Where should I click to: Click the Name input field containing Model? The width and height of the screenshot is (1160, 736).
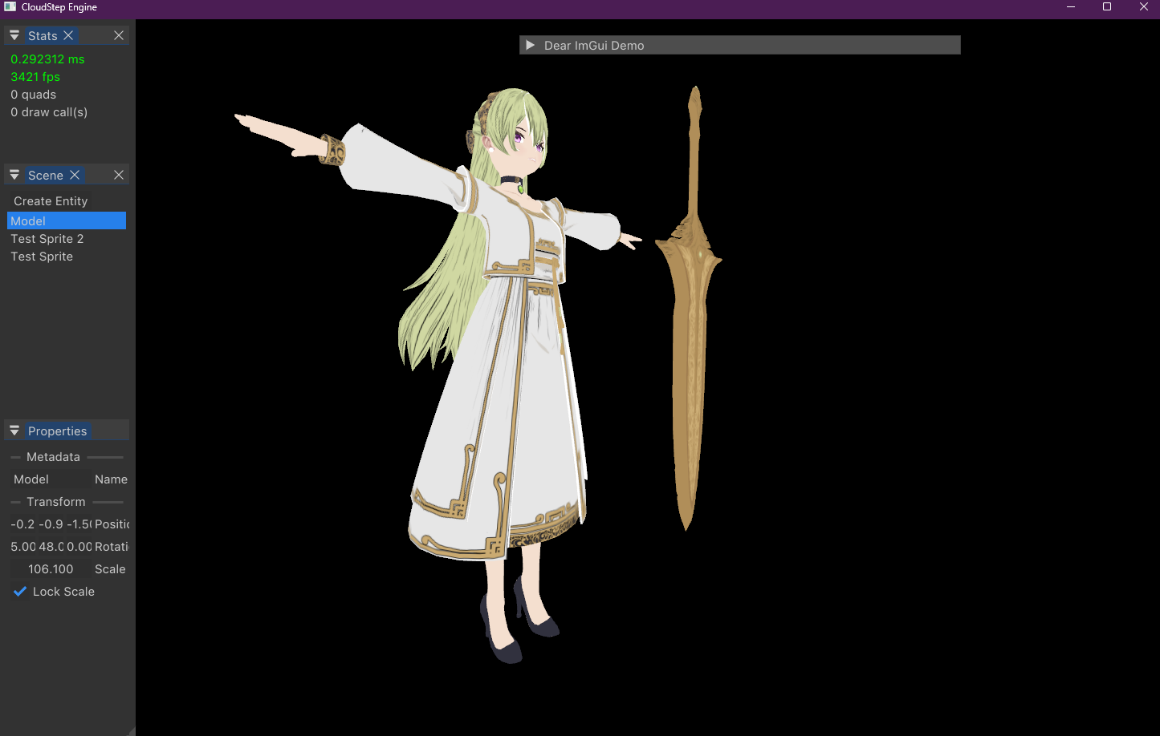(x=49, y=479)
